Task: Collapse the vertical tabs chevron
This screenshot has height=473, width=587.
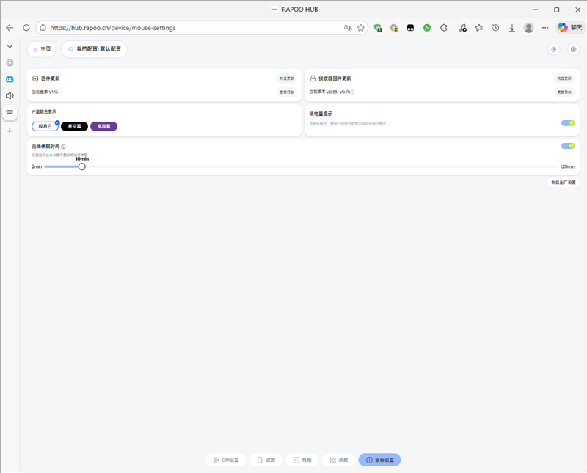Action: tap(10, 46)
